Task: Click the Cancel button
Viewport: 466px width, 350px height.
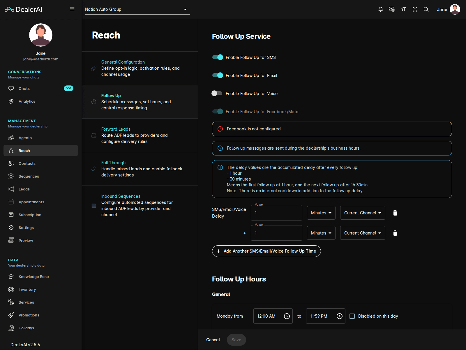Action: coord(213,339)
